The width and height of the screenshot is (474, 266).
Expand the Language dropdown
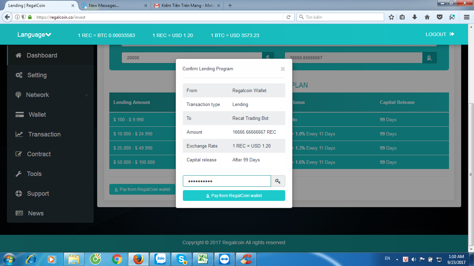(34, 35)
